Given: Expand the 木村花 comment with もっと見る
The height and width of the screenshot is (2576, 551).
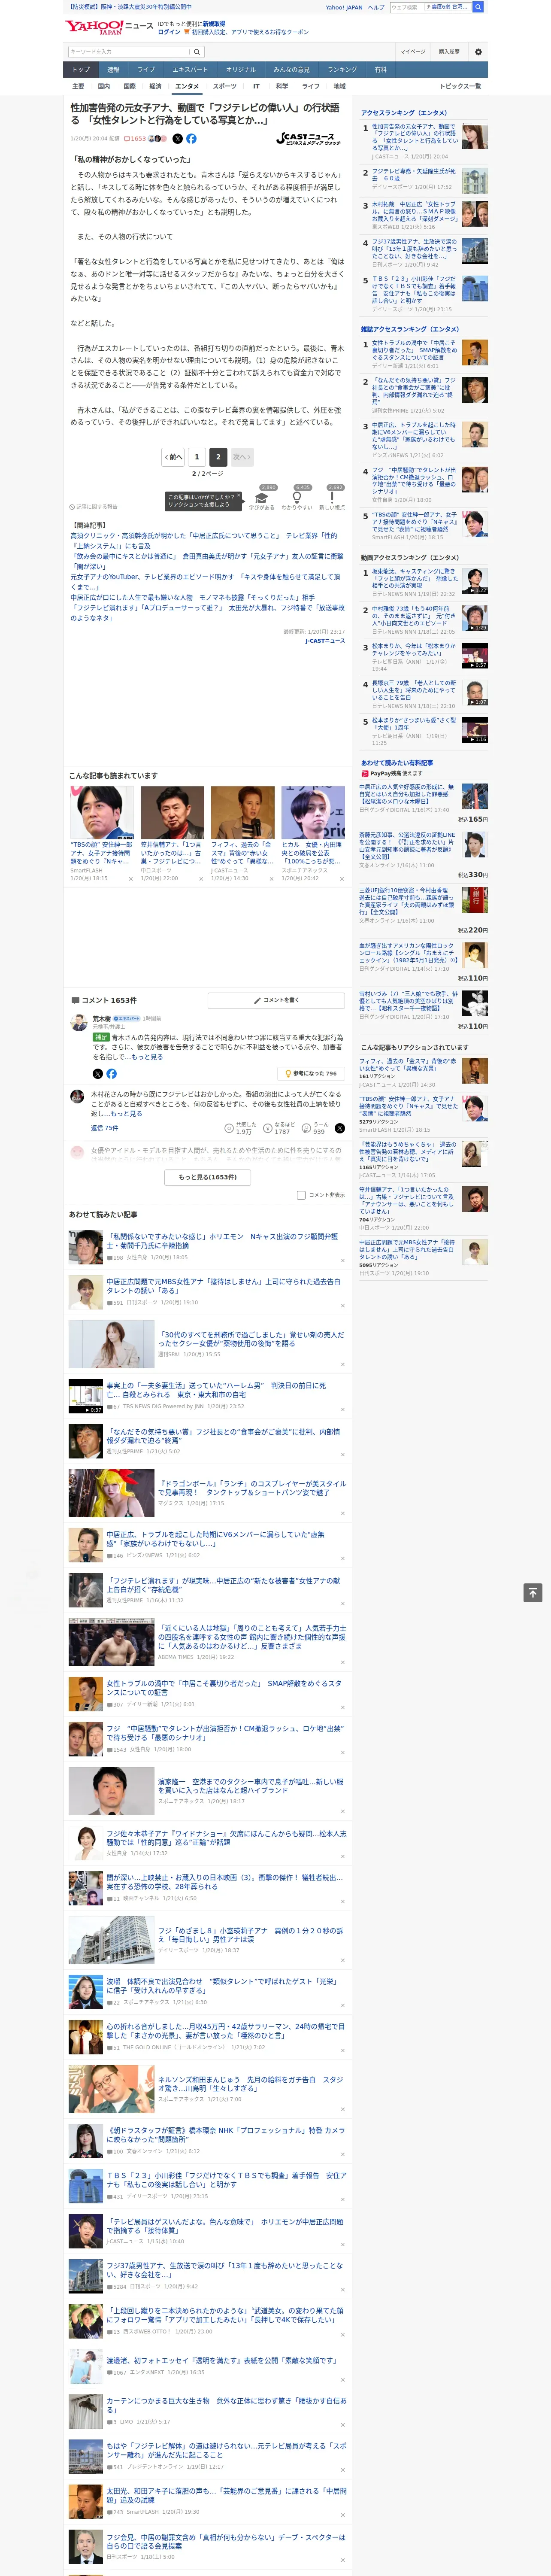Looking at the screenshot, I should [x=126, y=1113].
